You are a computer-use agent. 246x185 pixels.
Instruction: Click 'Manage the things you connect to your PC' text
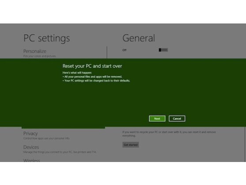click(60, 152)
